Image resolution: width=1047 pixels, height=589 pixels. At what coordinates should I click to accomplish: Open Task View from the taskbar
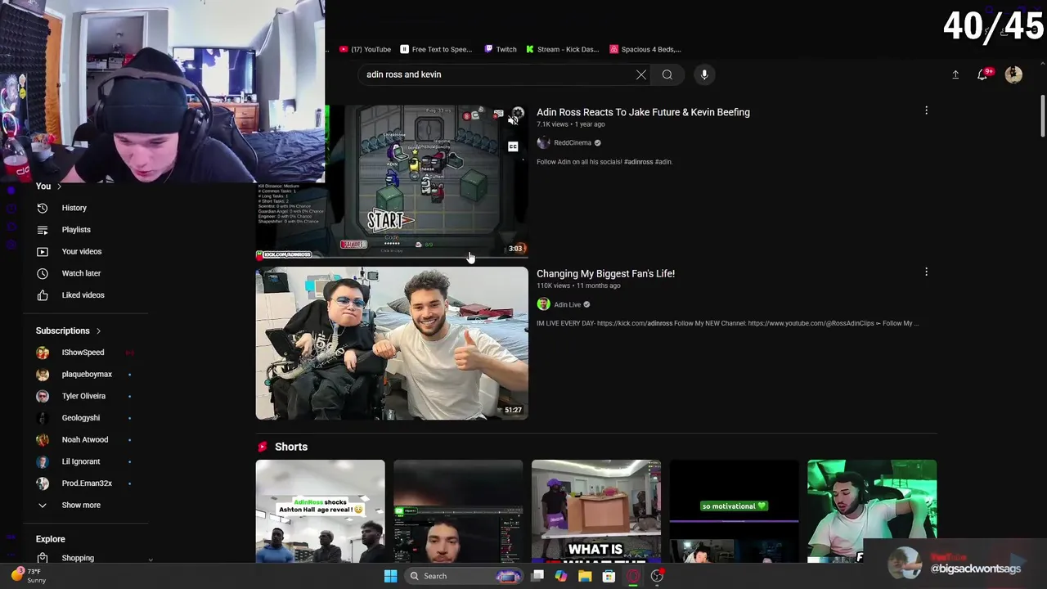[537, 576]
